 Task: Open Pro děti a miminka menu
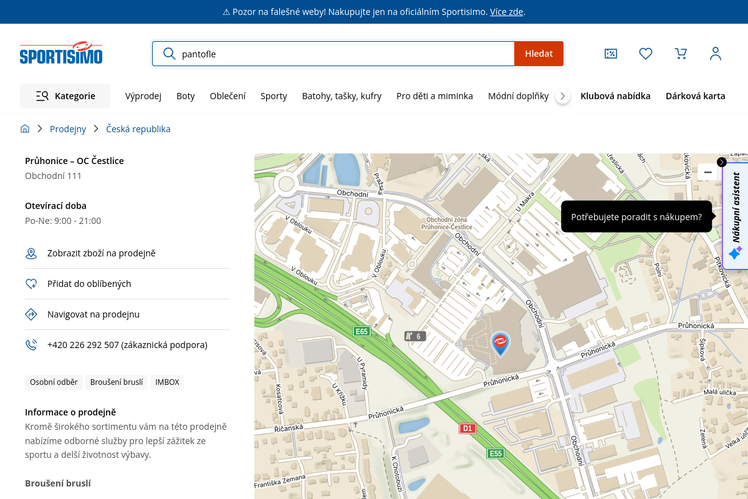click(434, 96)
